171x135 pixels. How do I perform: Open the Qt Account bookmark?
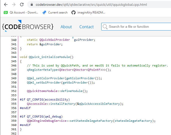(21, 12)
